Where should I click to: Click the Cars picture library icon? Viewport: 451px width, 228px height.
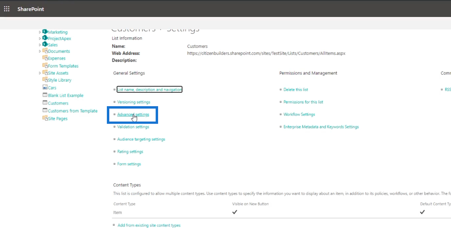pos(45,87)
